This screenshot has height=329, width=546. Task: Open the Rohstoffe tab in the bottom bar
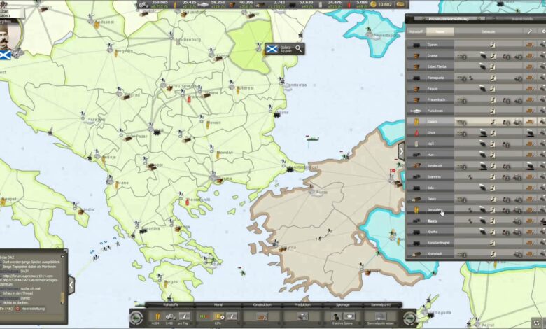(170, 305)
